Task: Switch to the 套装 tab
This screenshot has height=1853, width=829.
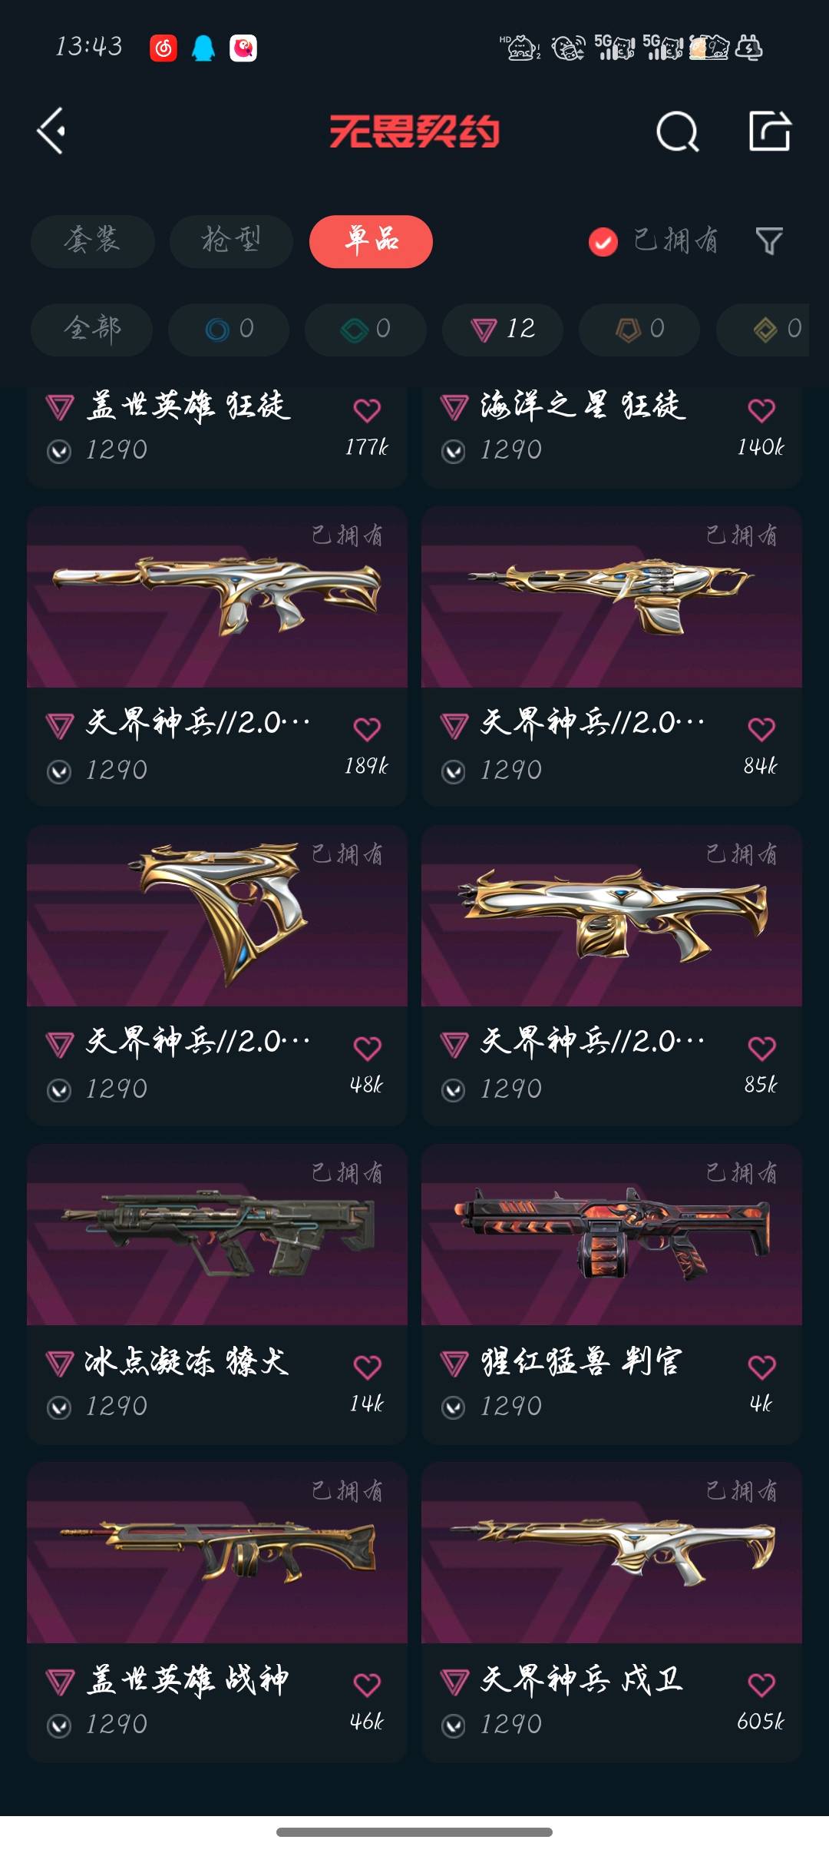Action: (x=93, y=241)
